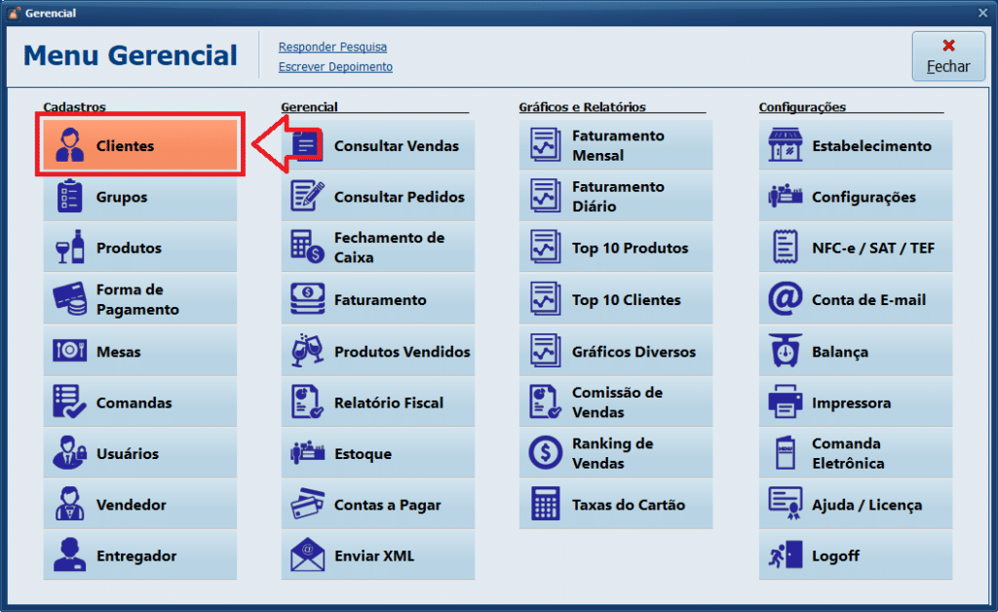Open the Impressora printer icon
The image size is (998, 612).
coord(785,403)
